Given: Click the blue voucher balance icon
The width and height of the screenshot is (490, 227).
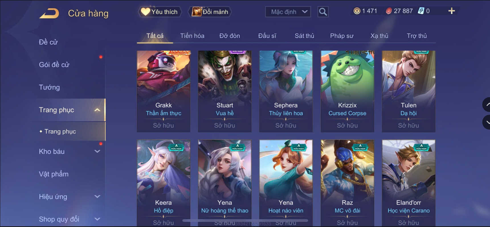Looking at the screenshot, I should tap(421, 11).
